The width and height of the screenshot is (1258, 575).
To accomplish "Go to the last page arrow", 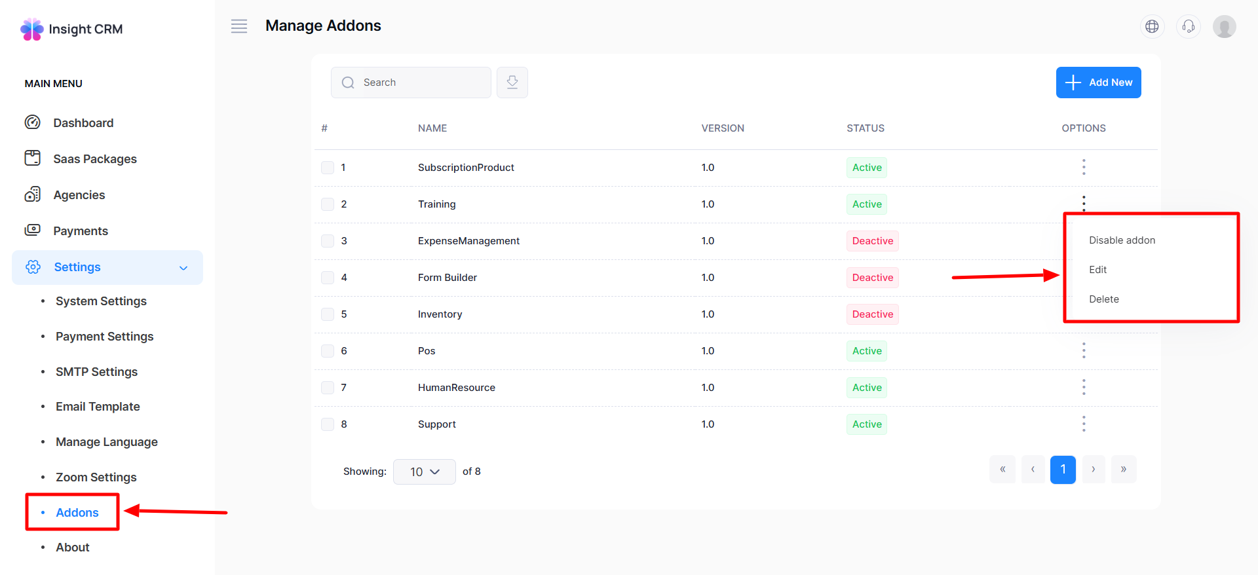I will (1123, 469).
